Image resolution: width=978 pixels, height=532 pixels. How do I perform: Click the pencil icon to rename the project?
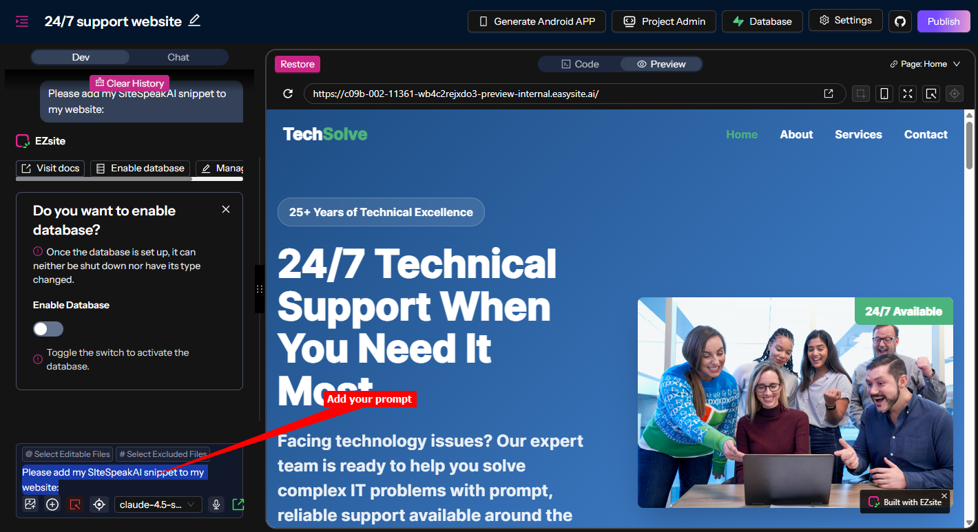pyautogui.click(x=194, y=21)
